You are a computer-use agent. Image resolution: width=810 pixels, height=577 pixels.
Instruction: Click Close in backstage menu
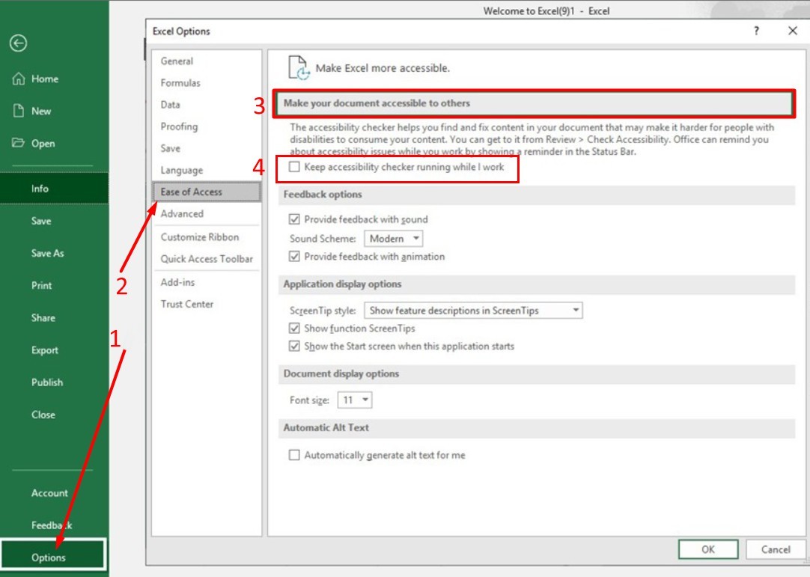point(54,415)
